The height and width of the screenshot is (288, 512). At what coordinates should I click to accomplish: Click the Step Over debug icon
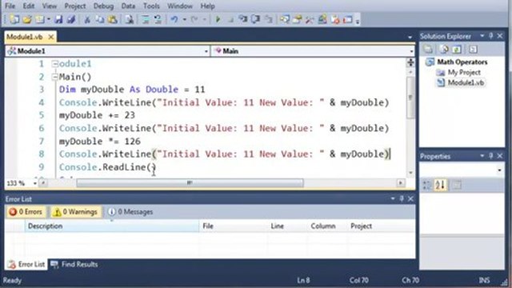coord(256,19)
